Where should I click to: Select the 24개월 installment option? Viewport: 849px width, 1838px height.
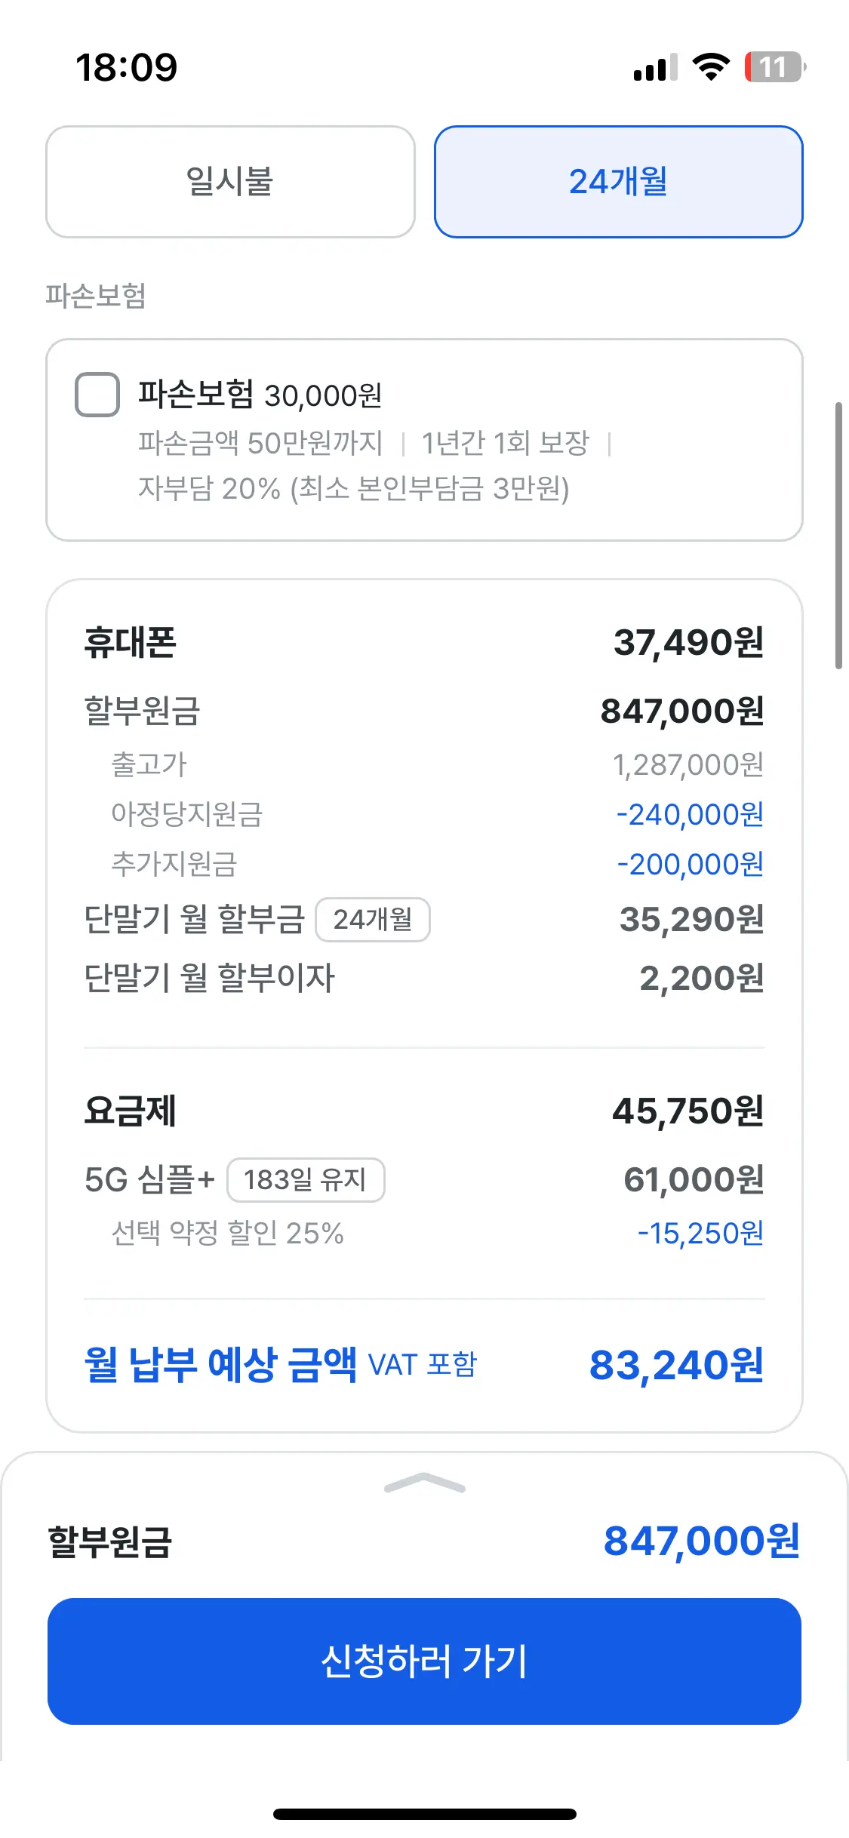coord(618,182)
